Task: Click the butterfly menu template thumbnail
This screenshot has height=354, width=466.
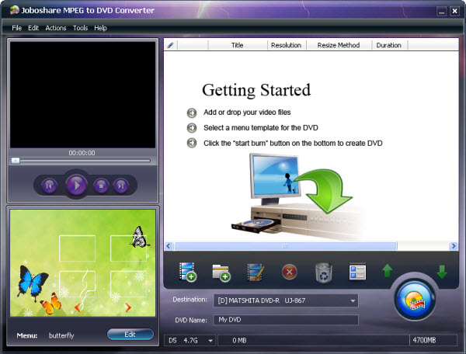Action: 82,263
